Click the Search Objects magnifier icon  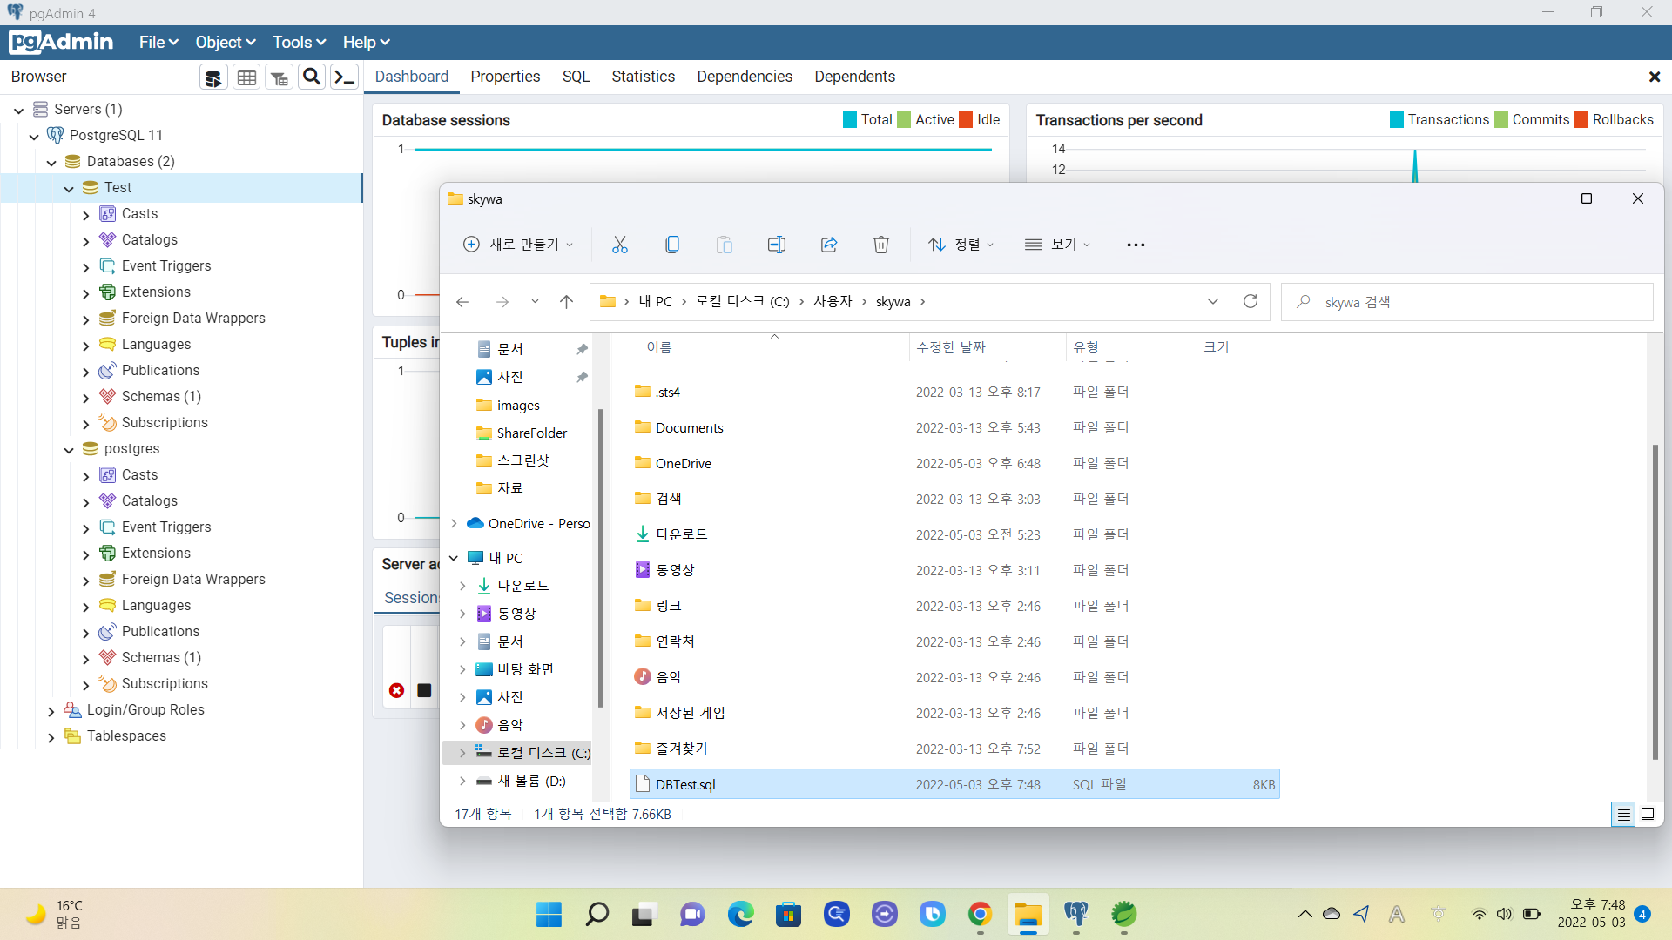[311, 77]
